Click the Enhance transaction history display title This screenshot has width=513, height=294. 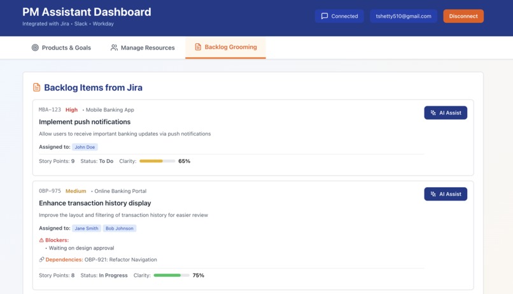click(x=95, y=203)
